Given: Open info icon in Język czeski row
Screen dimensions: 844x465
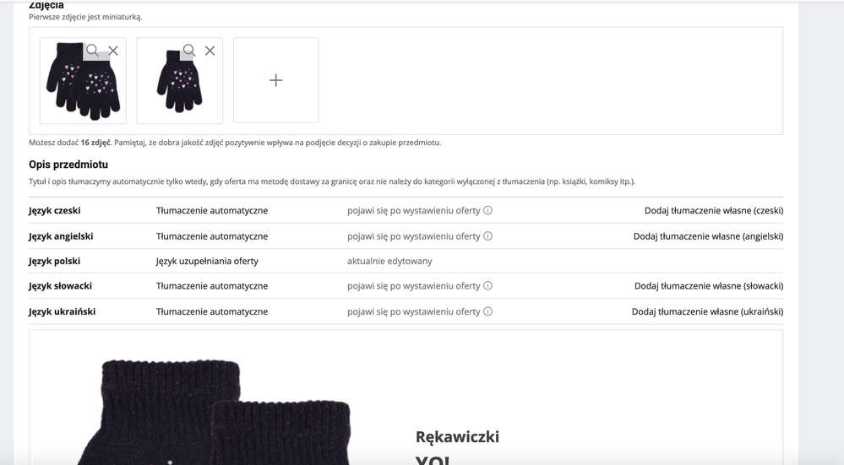Looking at the screenshot, I should 487,211.
